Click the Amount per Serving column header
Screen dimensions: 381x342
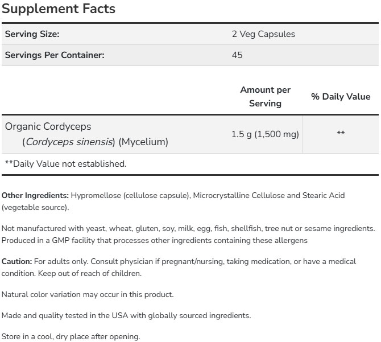click(265, 96)
